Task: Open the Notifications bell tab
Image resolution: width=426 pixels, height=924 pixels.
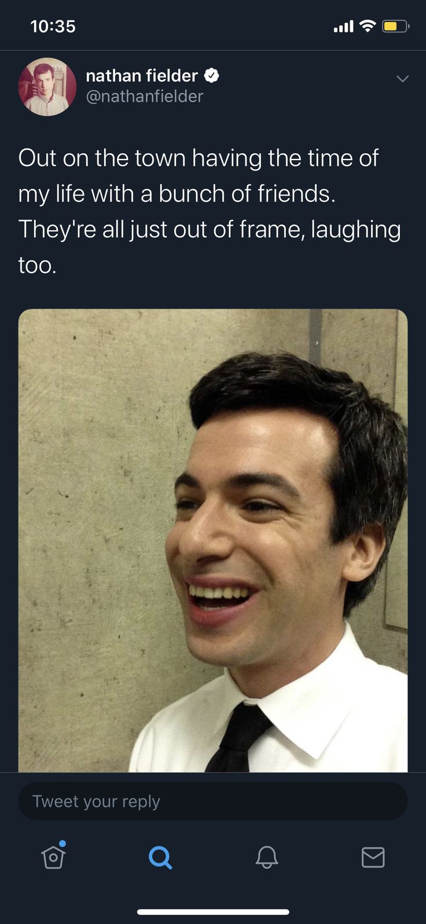Action: tap(267, 857)
